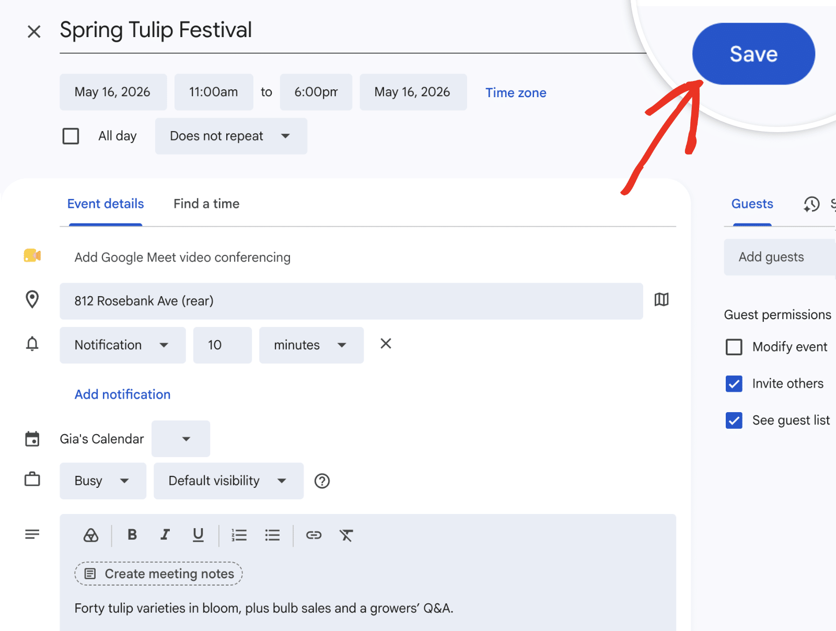Click the Add guests input field
Viewport: 836px width, 631px height.
pos(780,257)
